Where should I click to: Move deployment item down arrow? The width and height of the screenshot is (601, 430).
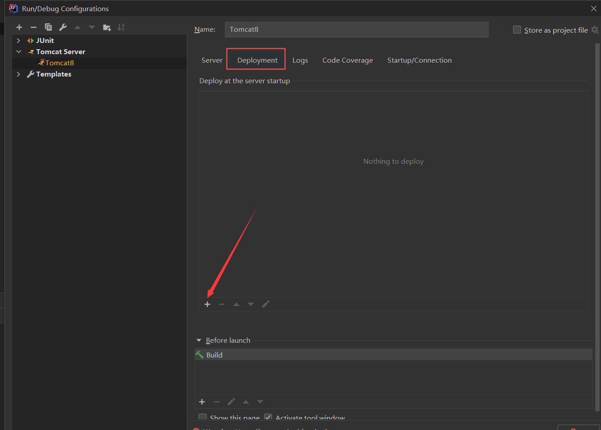pos(251,304)
